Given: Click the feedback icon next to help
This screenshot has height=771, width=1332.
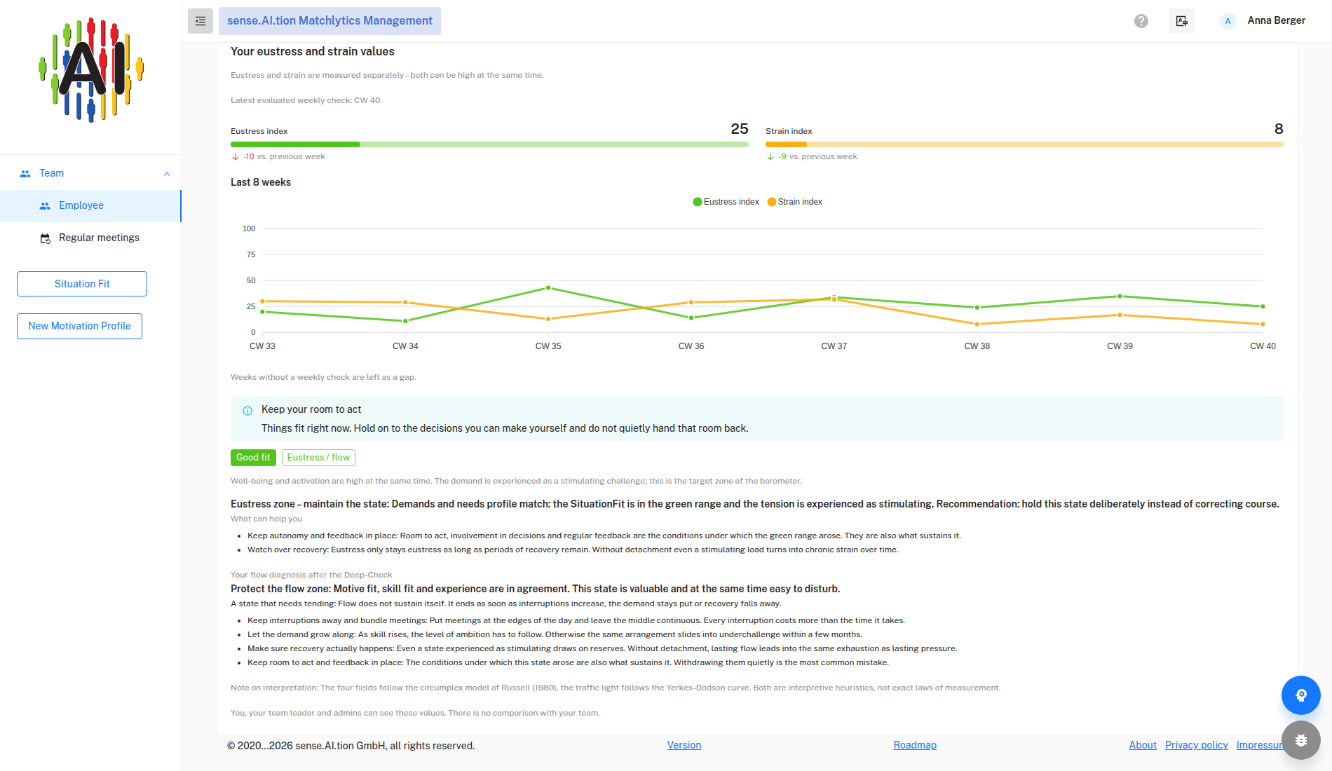Looking at the screenshot, I should tap(1182, 21).
